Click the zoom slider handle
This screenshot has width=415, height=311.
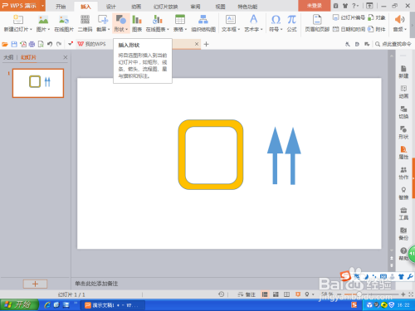coord(359,294)
